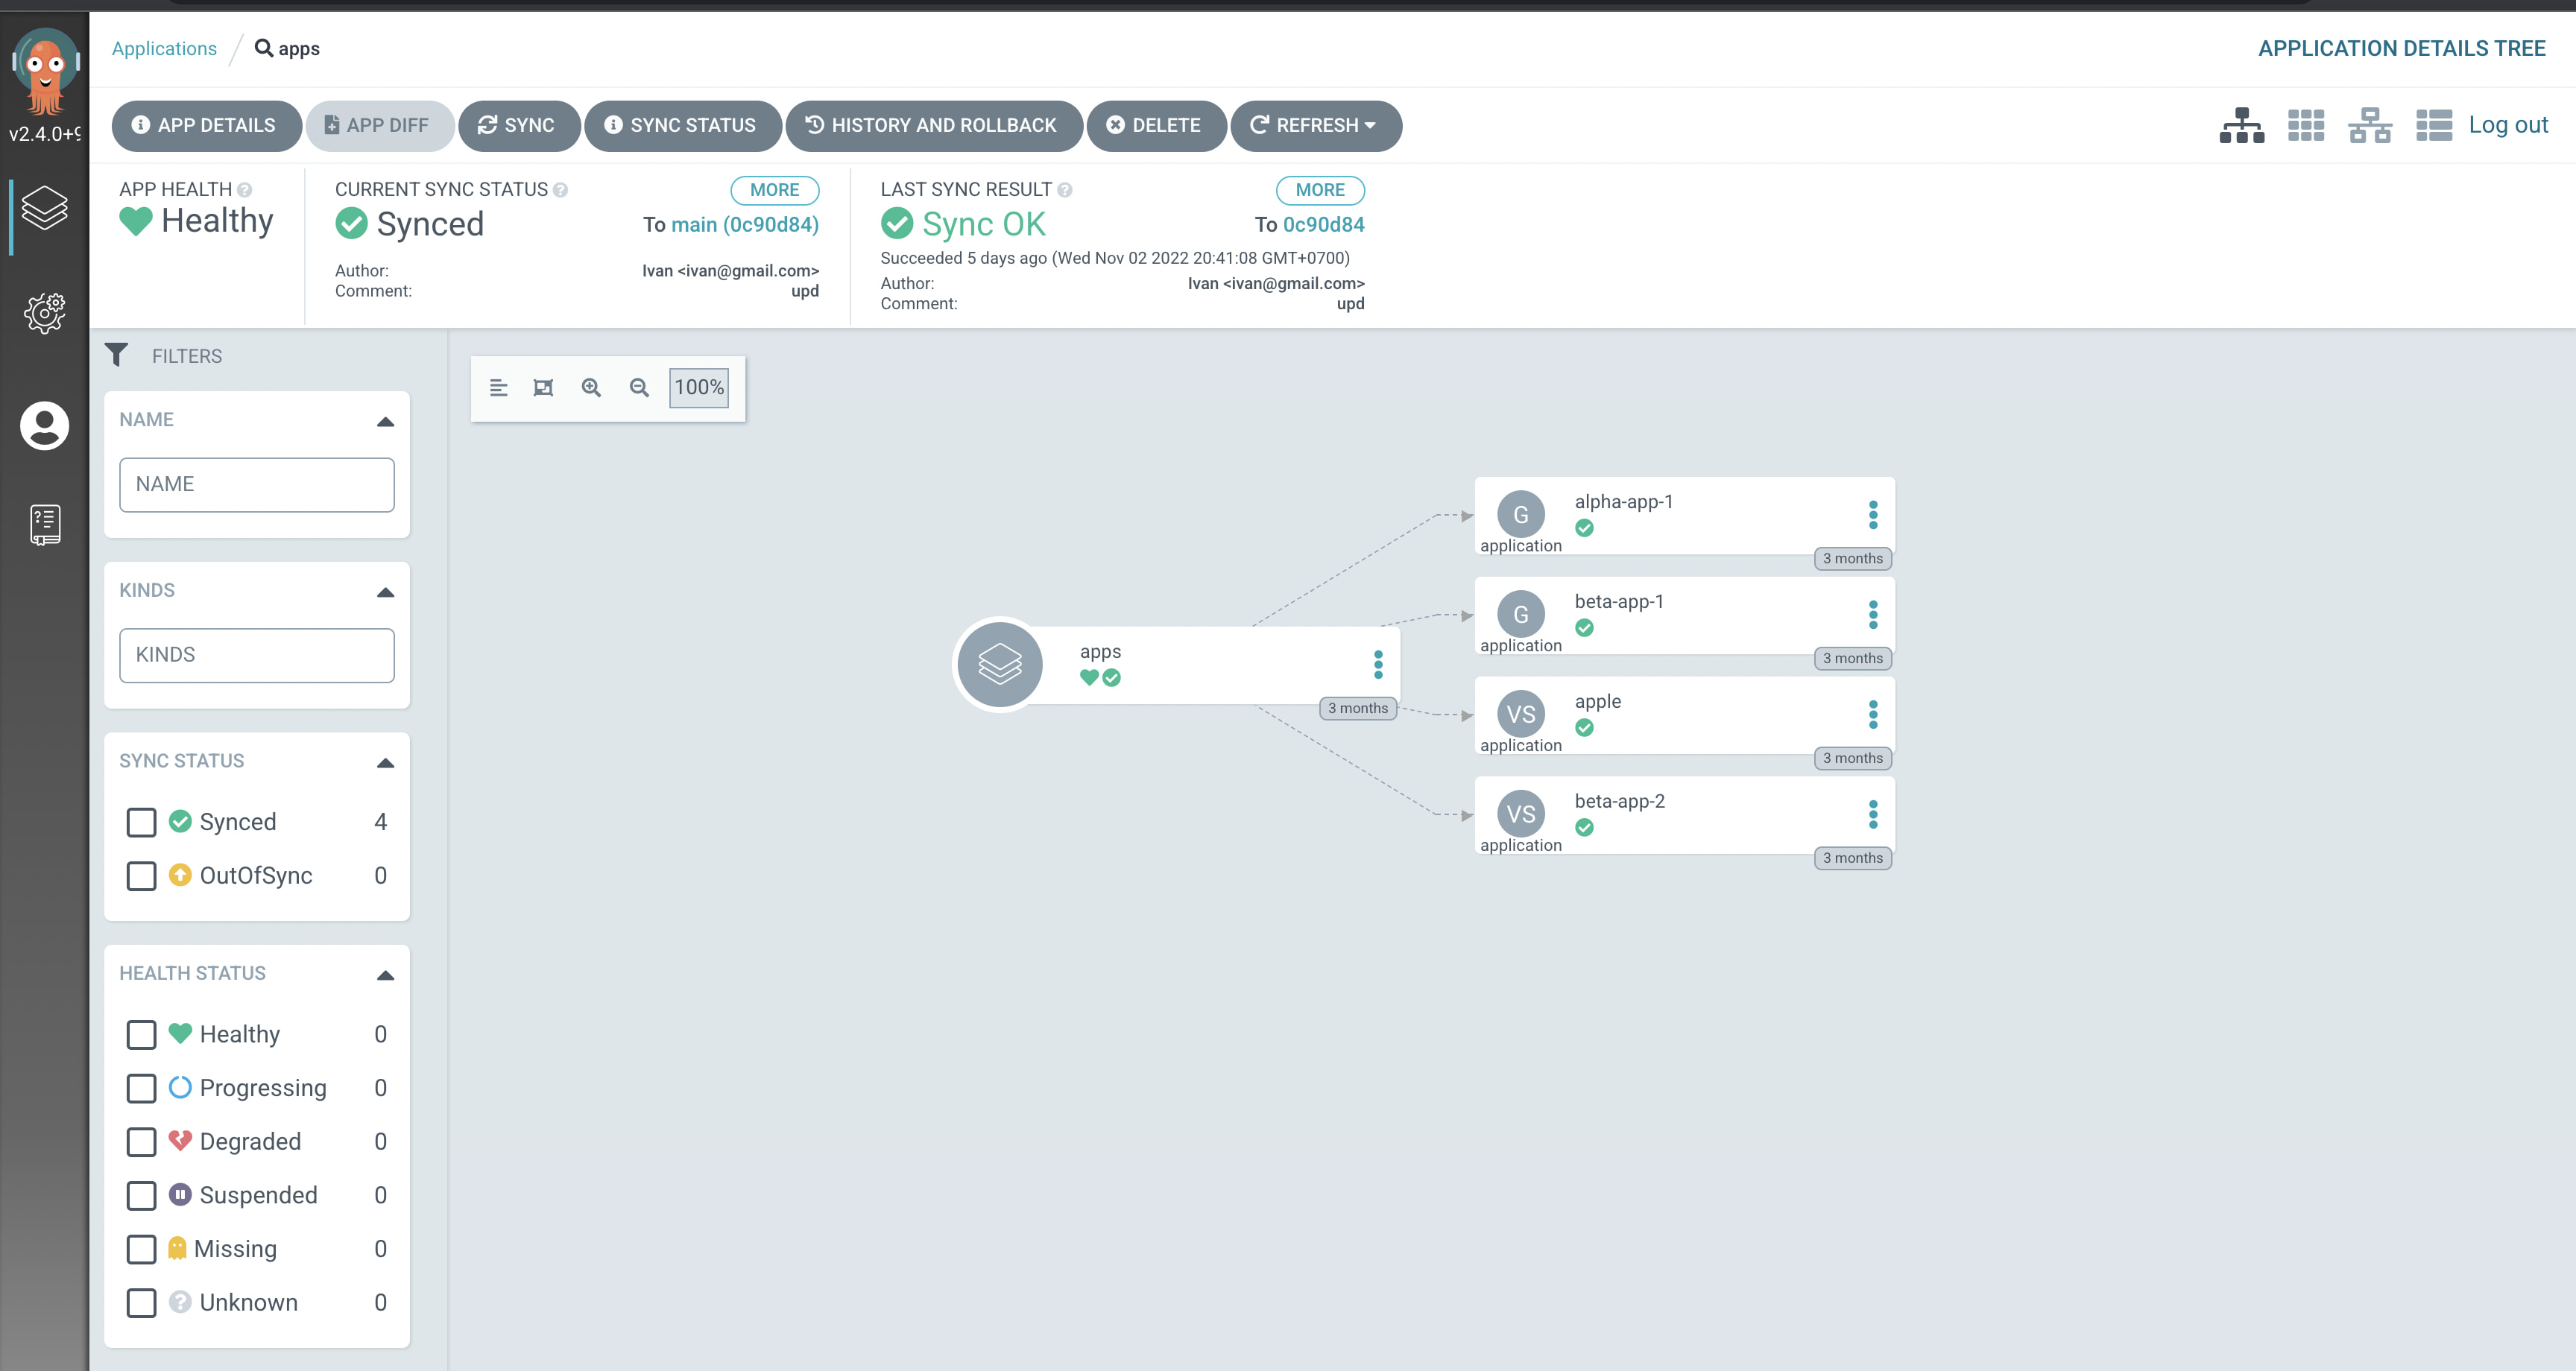Screen dimensions: 2576x1371
Task: Check the Synced sync status filter
Action: coord(142,822)
